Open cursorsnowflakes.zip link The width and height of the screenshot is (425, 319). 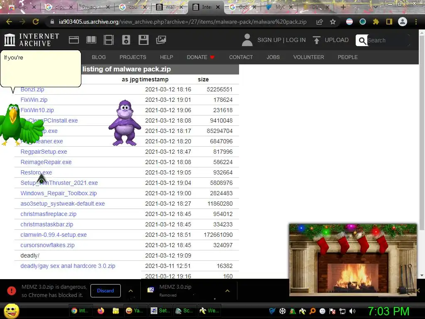(47, 245)
